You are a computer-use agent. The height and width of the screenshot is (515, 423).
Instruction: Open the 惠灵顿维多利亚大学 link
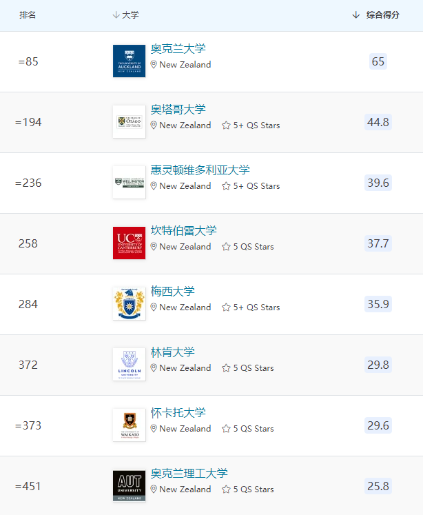200,170
